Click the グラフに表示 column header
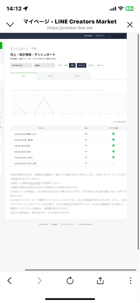 pos(113,128)
